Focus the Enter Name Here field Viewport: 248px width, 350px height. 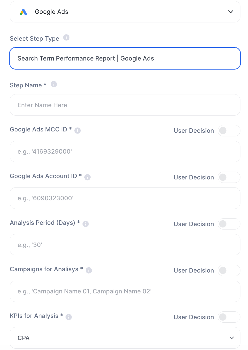pos(125,105)
